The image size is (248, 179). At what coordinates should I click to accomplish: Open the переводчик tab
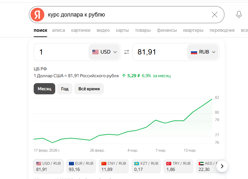pos(222,30)
